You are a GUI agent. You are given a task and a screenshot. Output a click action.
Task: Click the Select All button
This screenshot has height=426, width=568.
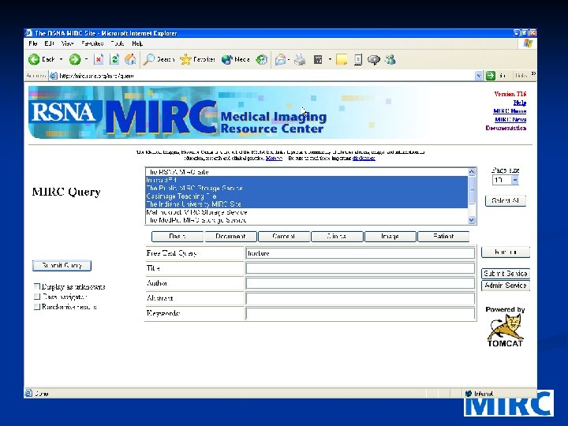tap(506, 200)
